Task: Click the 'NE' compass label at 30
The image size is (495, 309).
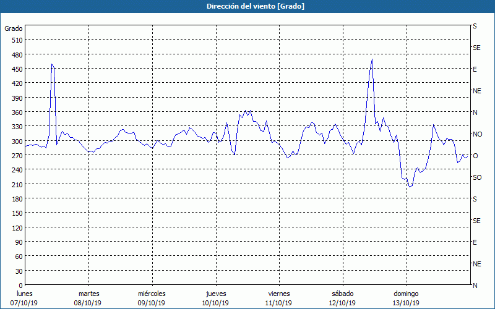Action: 477,264
